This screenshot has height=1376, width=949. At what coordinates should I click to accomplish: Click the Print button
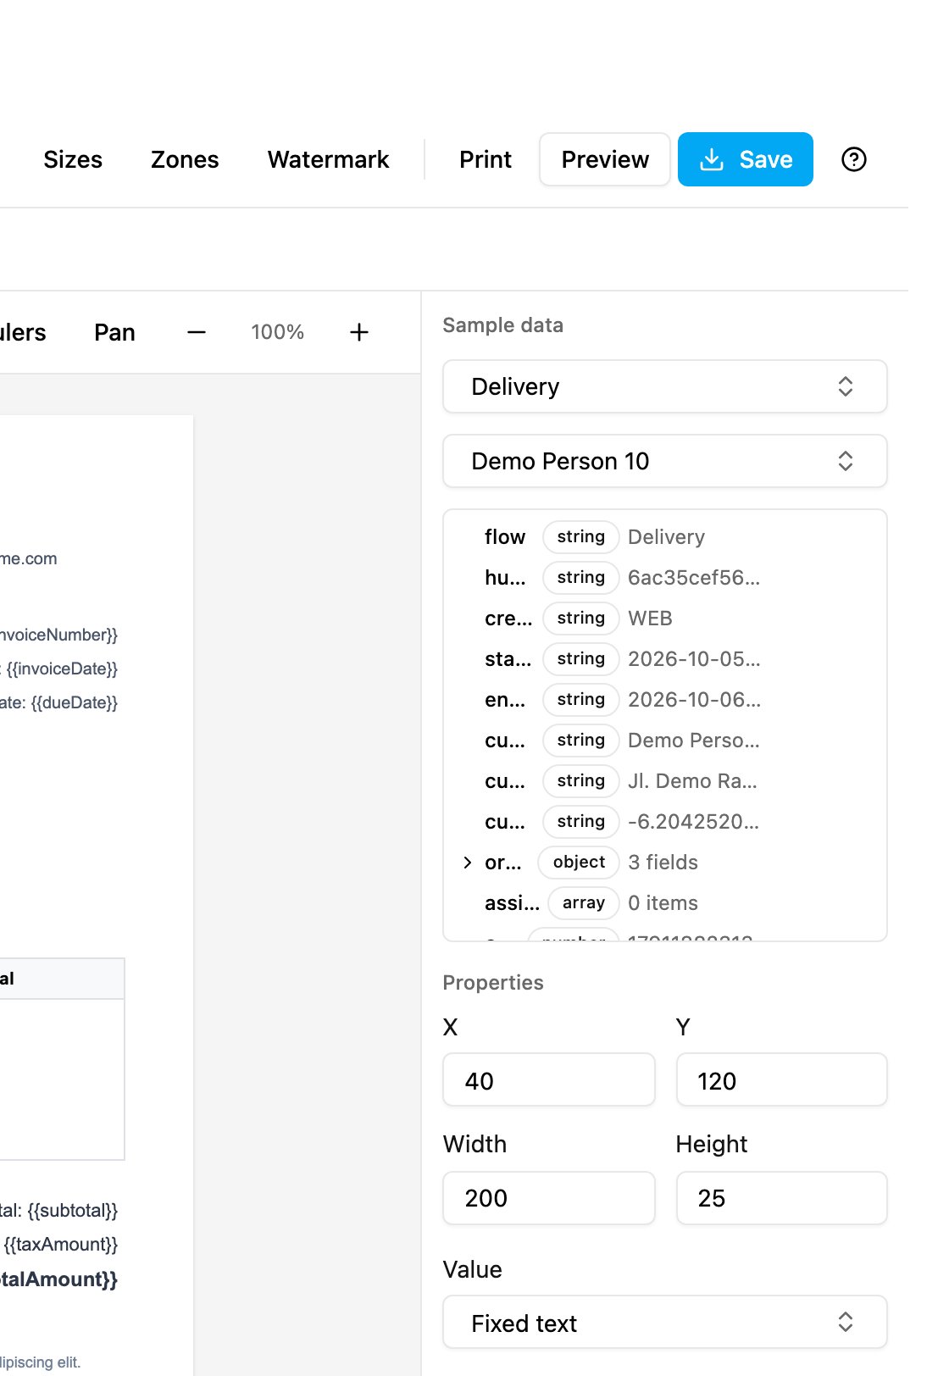486,159
